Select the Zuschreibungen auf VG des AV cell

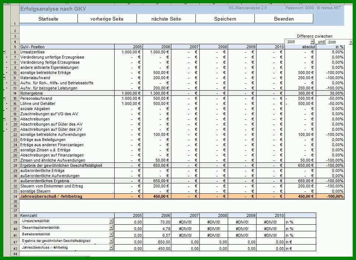67,114
